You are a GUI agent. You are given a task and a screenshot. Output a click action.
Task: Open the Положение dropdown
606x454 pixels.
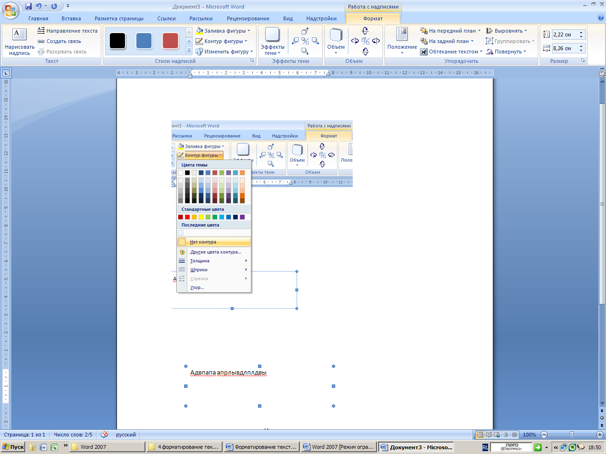pos(402,41)
